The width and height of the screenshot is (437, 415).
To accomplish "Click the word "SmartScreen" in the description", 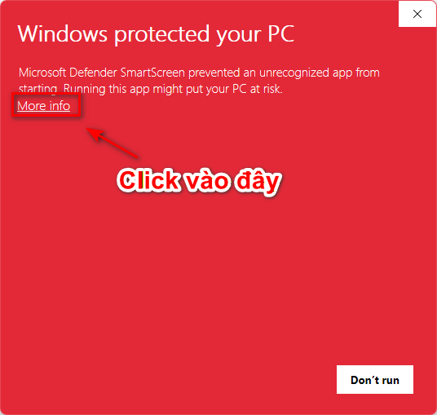I will [x=152, y=73].
